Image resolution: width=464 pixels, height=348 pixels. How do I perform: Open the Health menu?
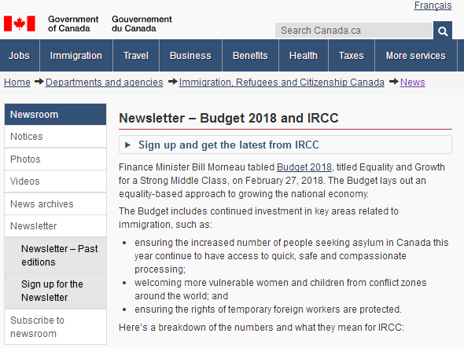[304, 56]
